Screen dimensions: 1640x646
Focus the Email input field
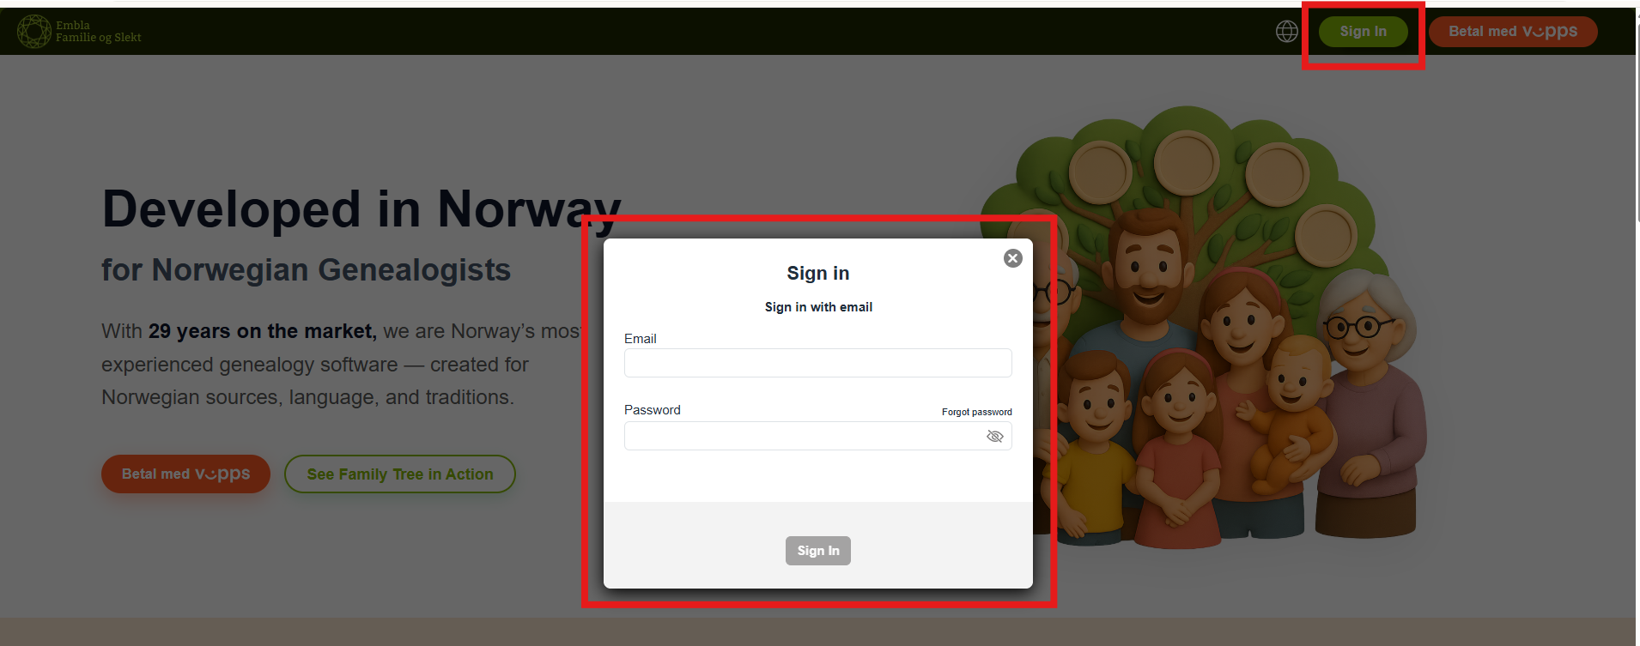818,363
